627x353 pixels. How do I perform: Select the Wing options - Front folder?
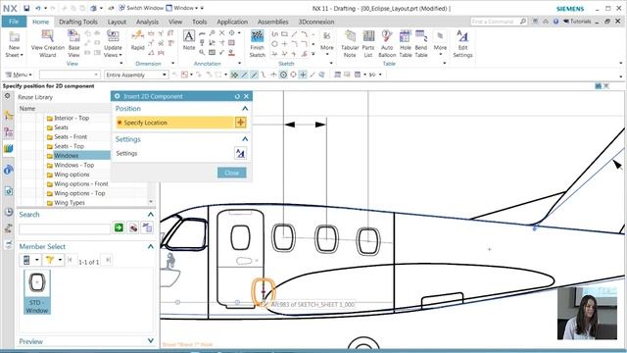(81, 184)
